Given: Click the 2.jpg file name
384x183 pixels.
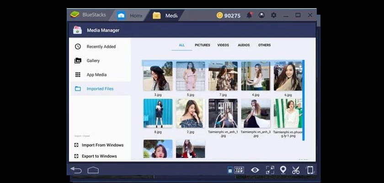Looking at the screenshot, I should point(190,132).
